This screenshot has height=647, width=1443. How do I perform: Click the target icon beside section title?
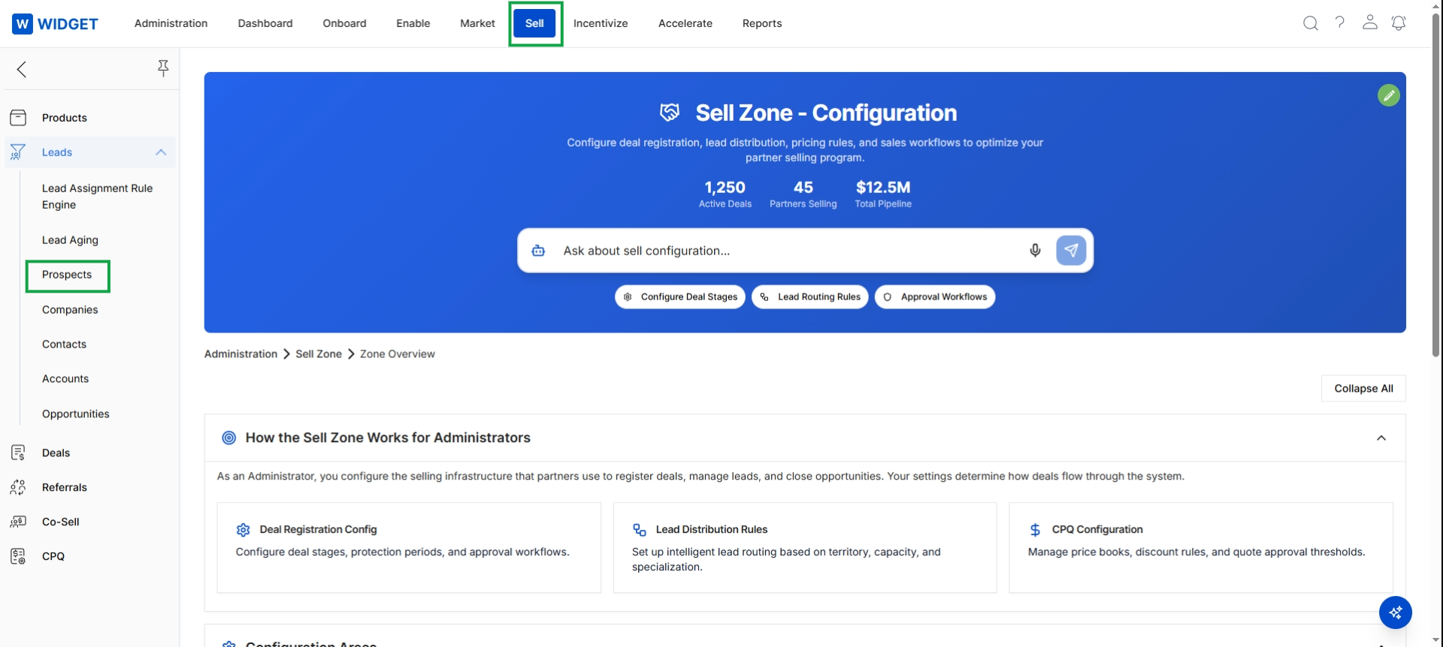229,438
